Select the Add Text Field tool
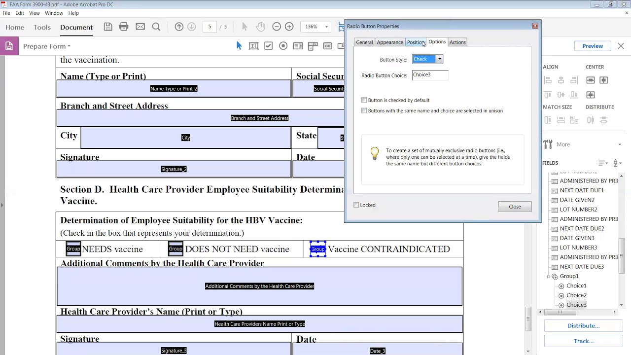 [x=253, y=46]
